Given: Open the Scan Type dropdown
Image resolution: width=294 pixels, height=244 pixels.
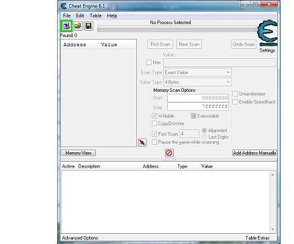Looking at the screenshot, I should tap(197, 72).
